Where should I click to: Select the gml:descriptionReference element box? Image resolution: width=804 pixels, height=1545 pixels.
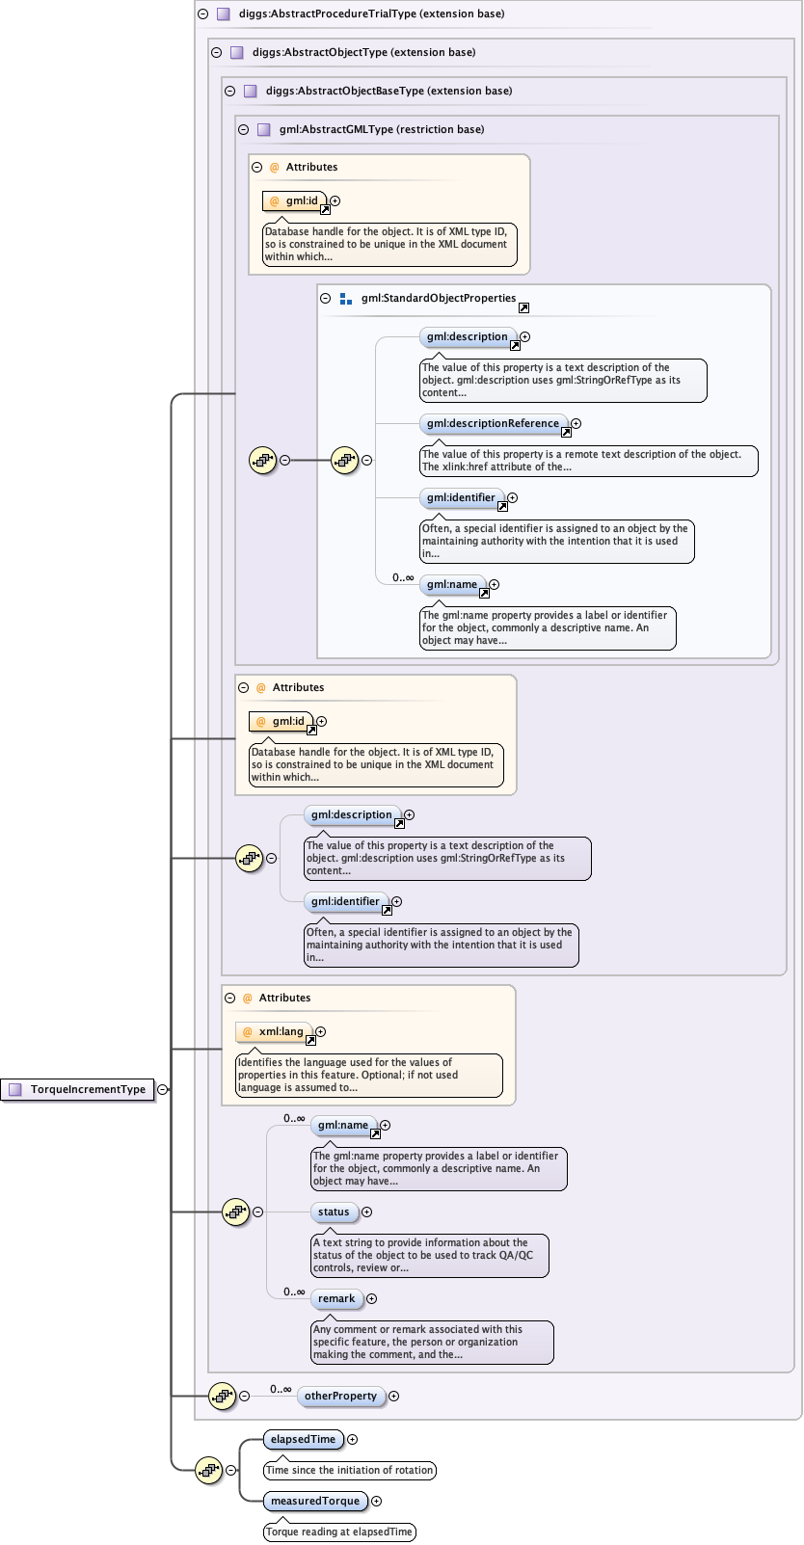click(x=494, y=424)
